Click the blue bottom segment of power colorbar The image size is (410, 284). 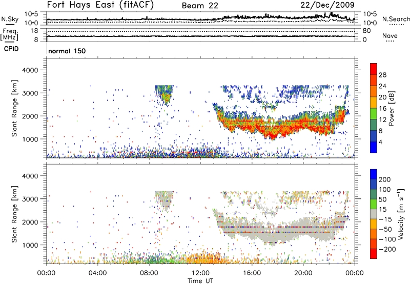tap(374, 147)
